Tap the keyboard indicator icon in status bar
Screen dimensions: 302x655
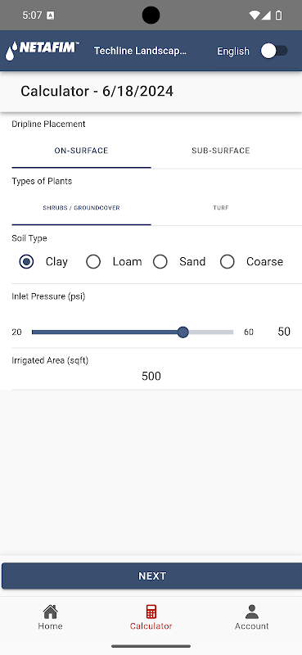pos(51,16)
